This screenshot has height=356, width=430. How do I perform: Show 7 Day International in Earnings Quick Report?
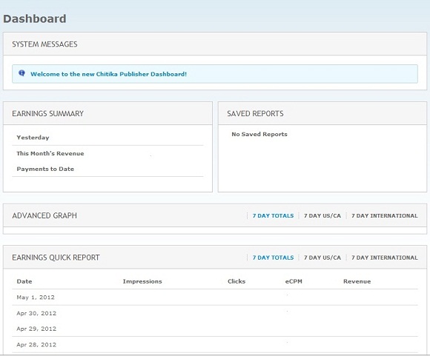point(385,258)
